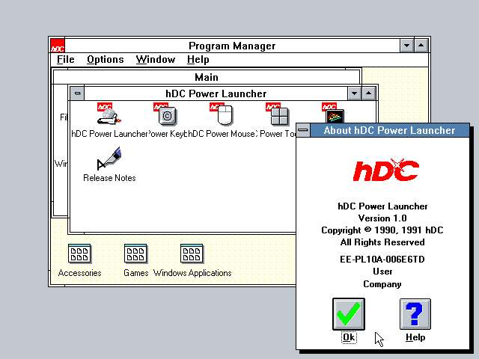This screenshot has height=359, width=479.
Task: Maximize the hDC Power Launcher group window
Action: (369, 93)
